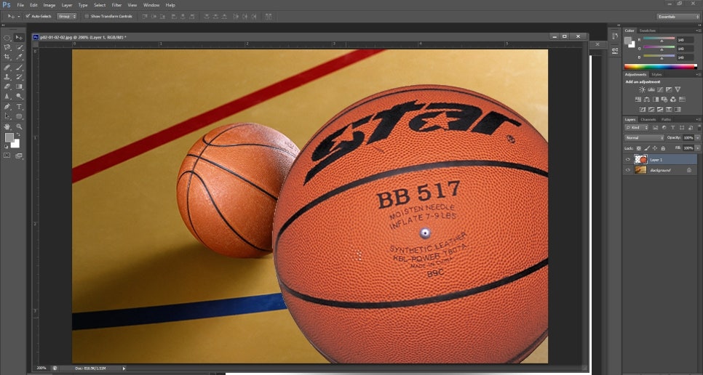Select the Zoom tool
The height and width of the screenshot is (375, 703).
(19, 126)
